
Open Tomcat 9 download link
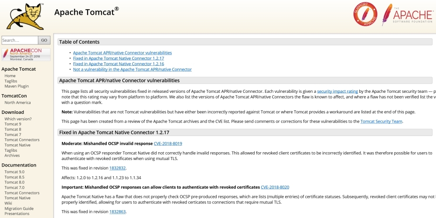13,124
